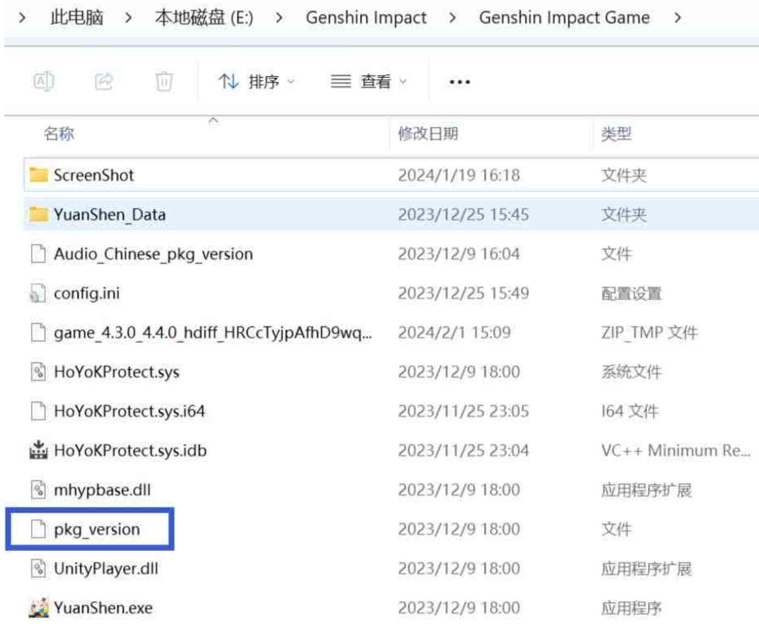Sort by the 修改日期 column header

pyautogui.click(x=428, y=133)
